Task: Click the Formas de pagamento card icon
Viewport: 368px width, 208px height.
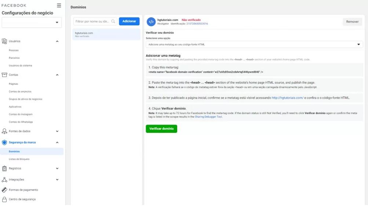Action: click(x=4, y=190)
